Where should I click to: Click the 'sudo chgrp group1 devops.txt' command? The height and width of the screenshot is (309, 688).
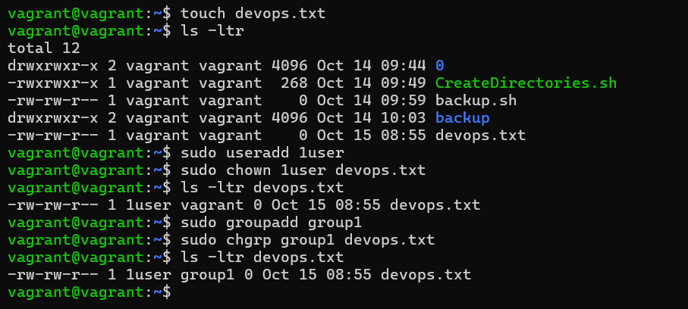pyautogui.click(x=307, y=240)
